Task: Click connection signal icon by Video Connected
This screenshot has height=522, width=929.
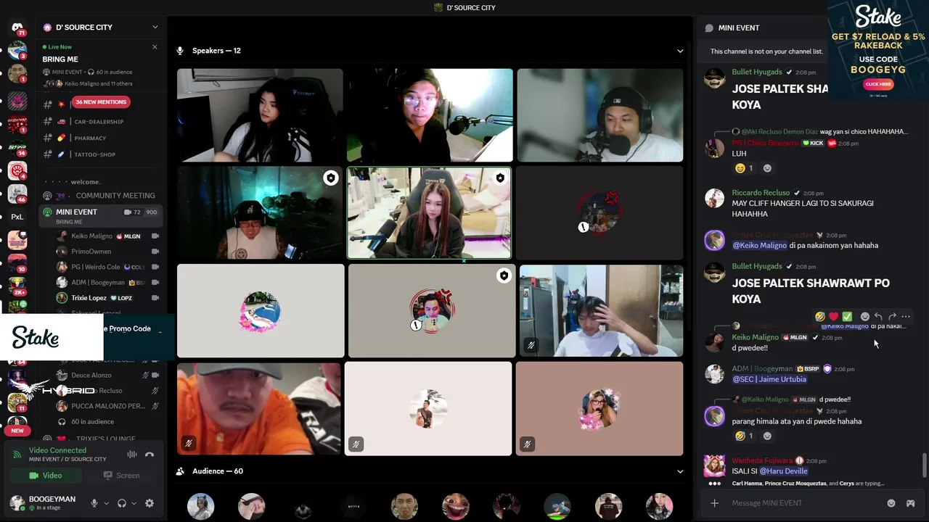Action: pyautogui.click(x=17, y=455)
